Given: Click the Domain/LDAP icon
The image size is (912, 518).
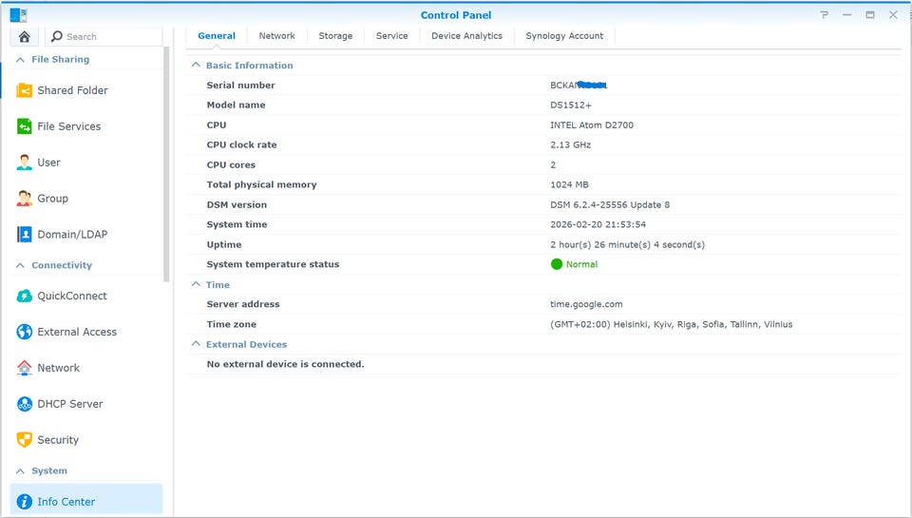Looking at the screenshot, I should (x=25, y=235).
